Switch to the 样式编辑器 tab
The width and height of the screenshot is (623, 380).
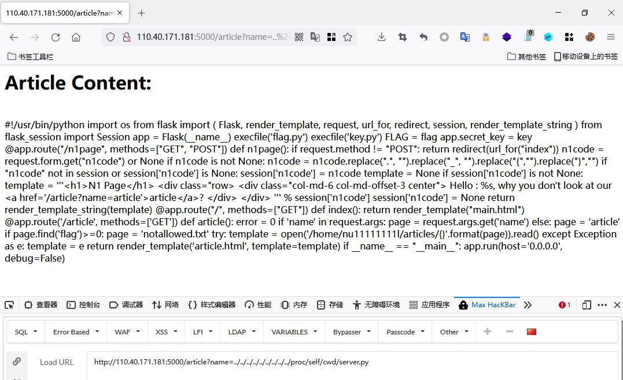(x=212, y=305)
